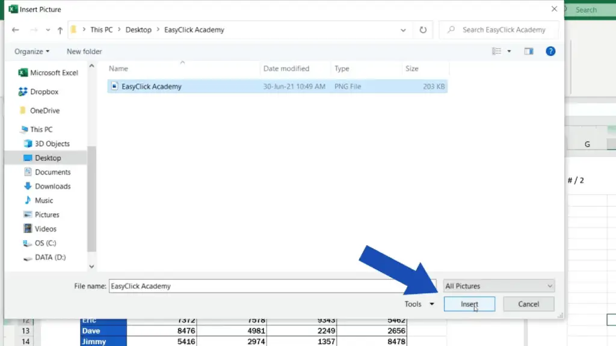Expand the address bar history dropdown

[403, 30]
